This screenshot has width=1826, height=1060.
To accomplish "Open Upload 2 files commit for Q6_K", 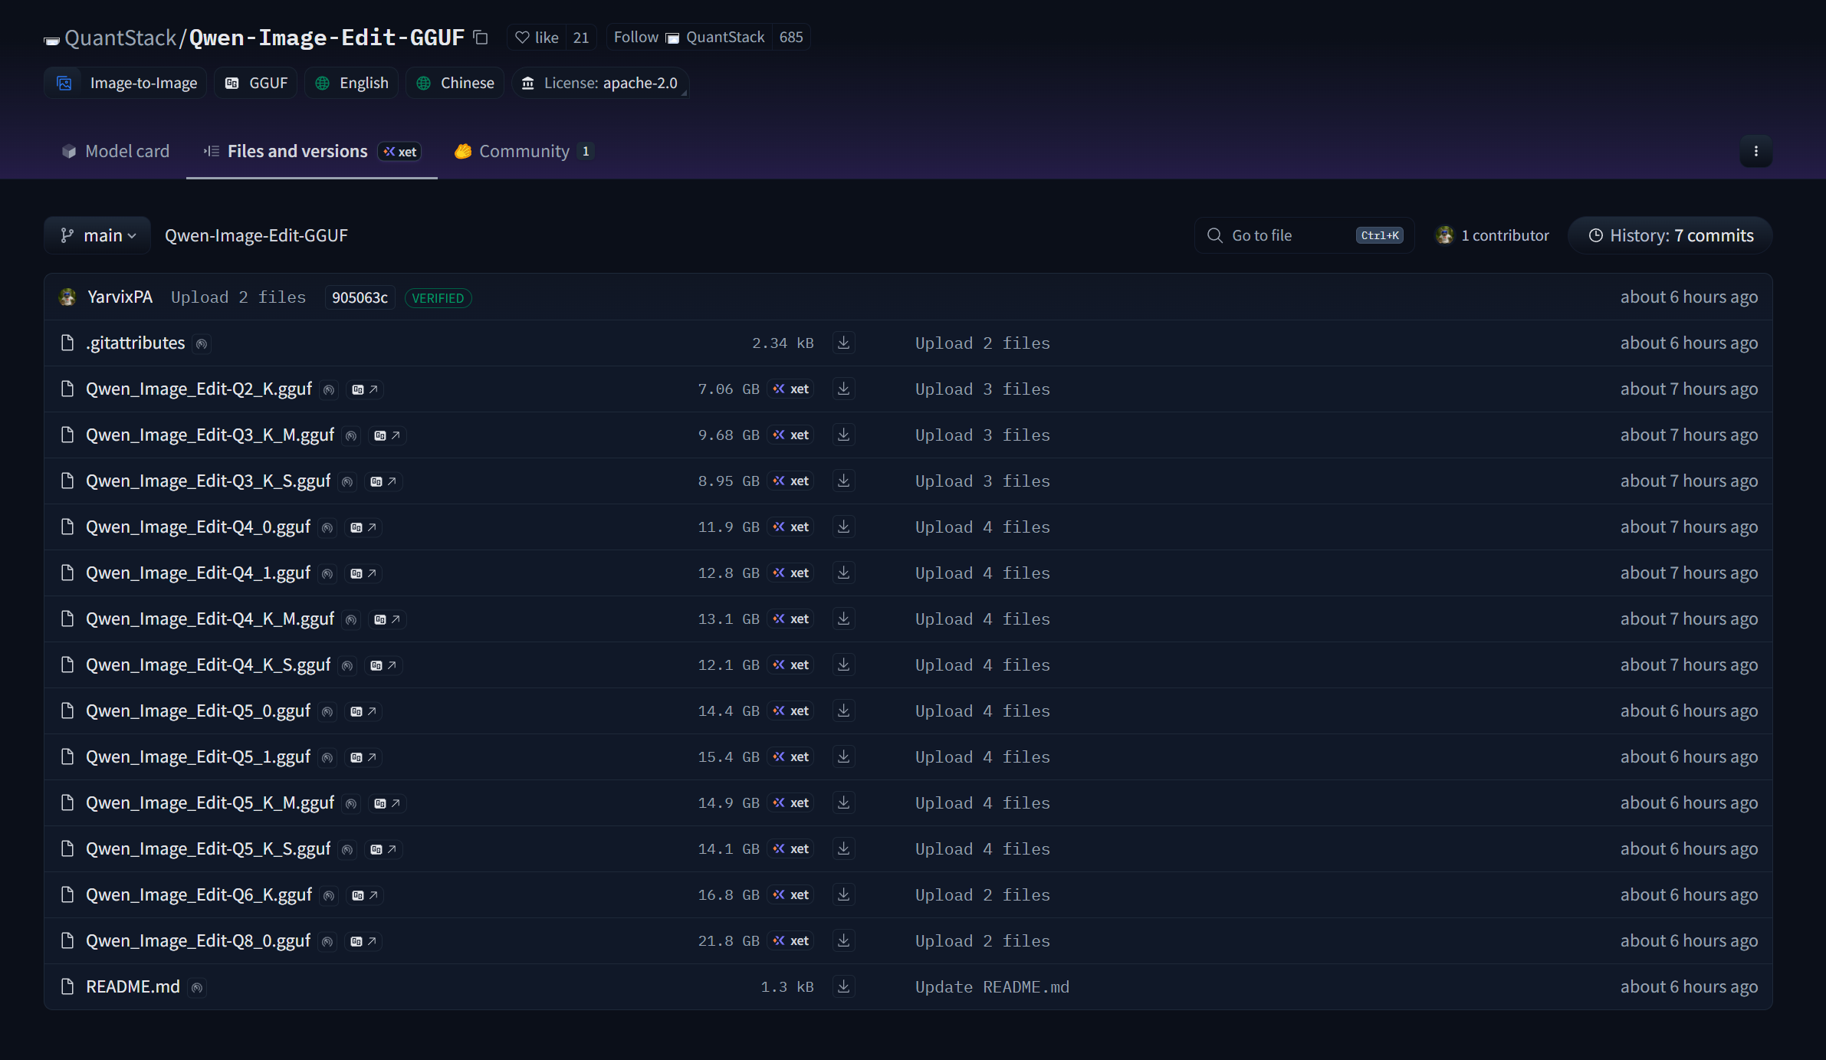I will (983, 894).
